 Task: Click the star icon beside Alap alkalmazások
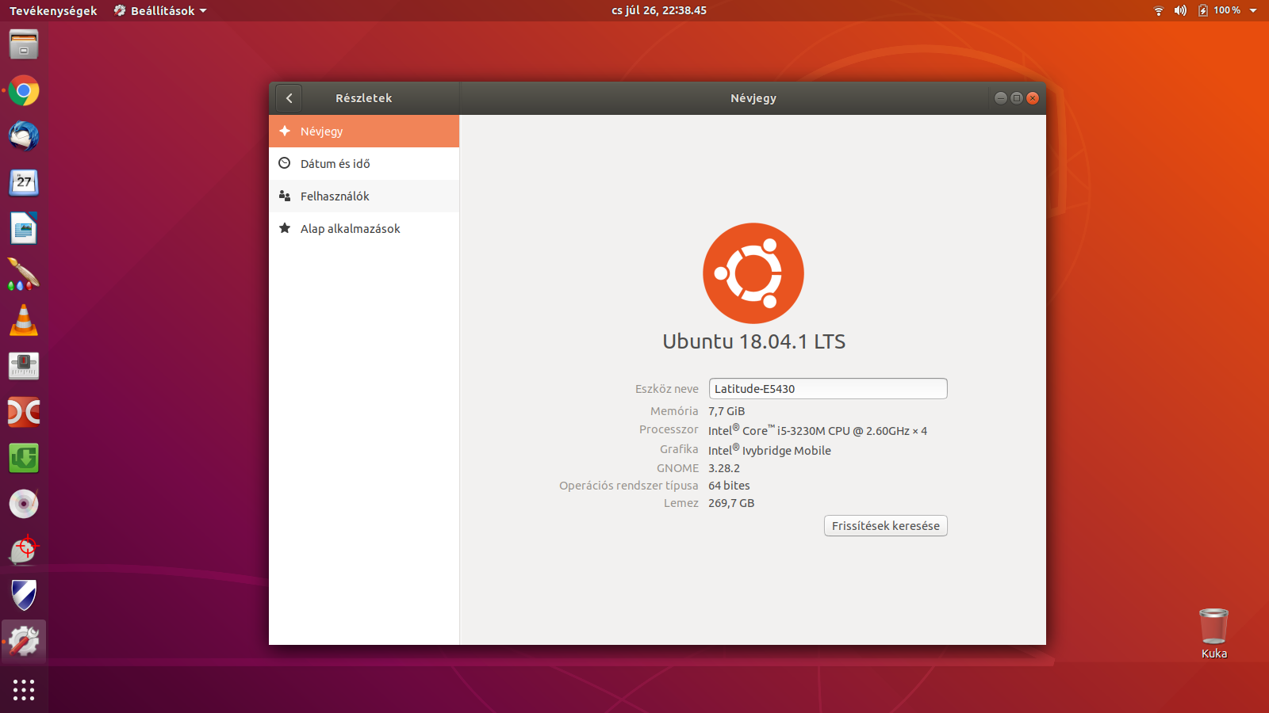click(285, 228)
